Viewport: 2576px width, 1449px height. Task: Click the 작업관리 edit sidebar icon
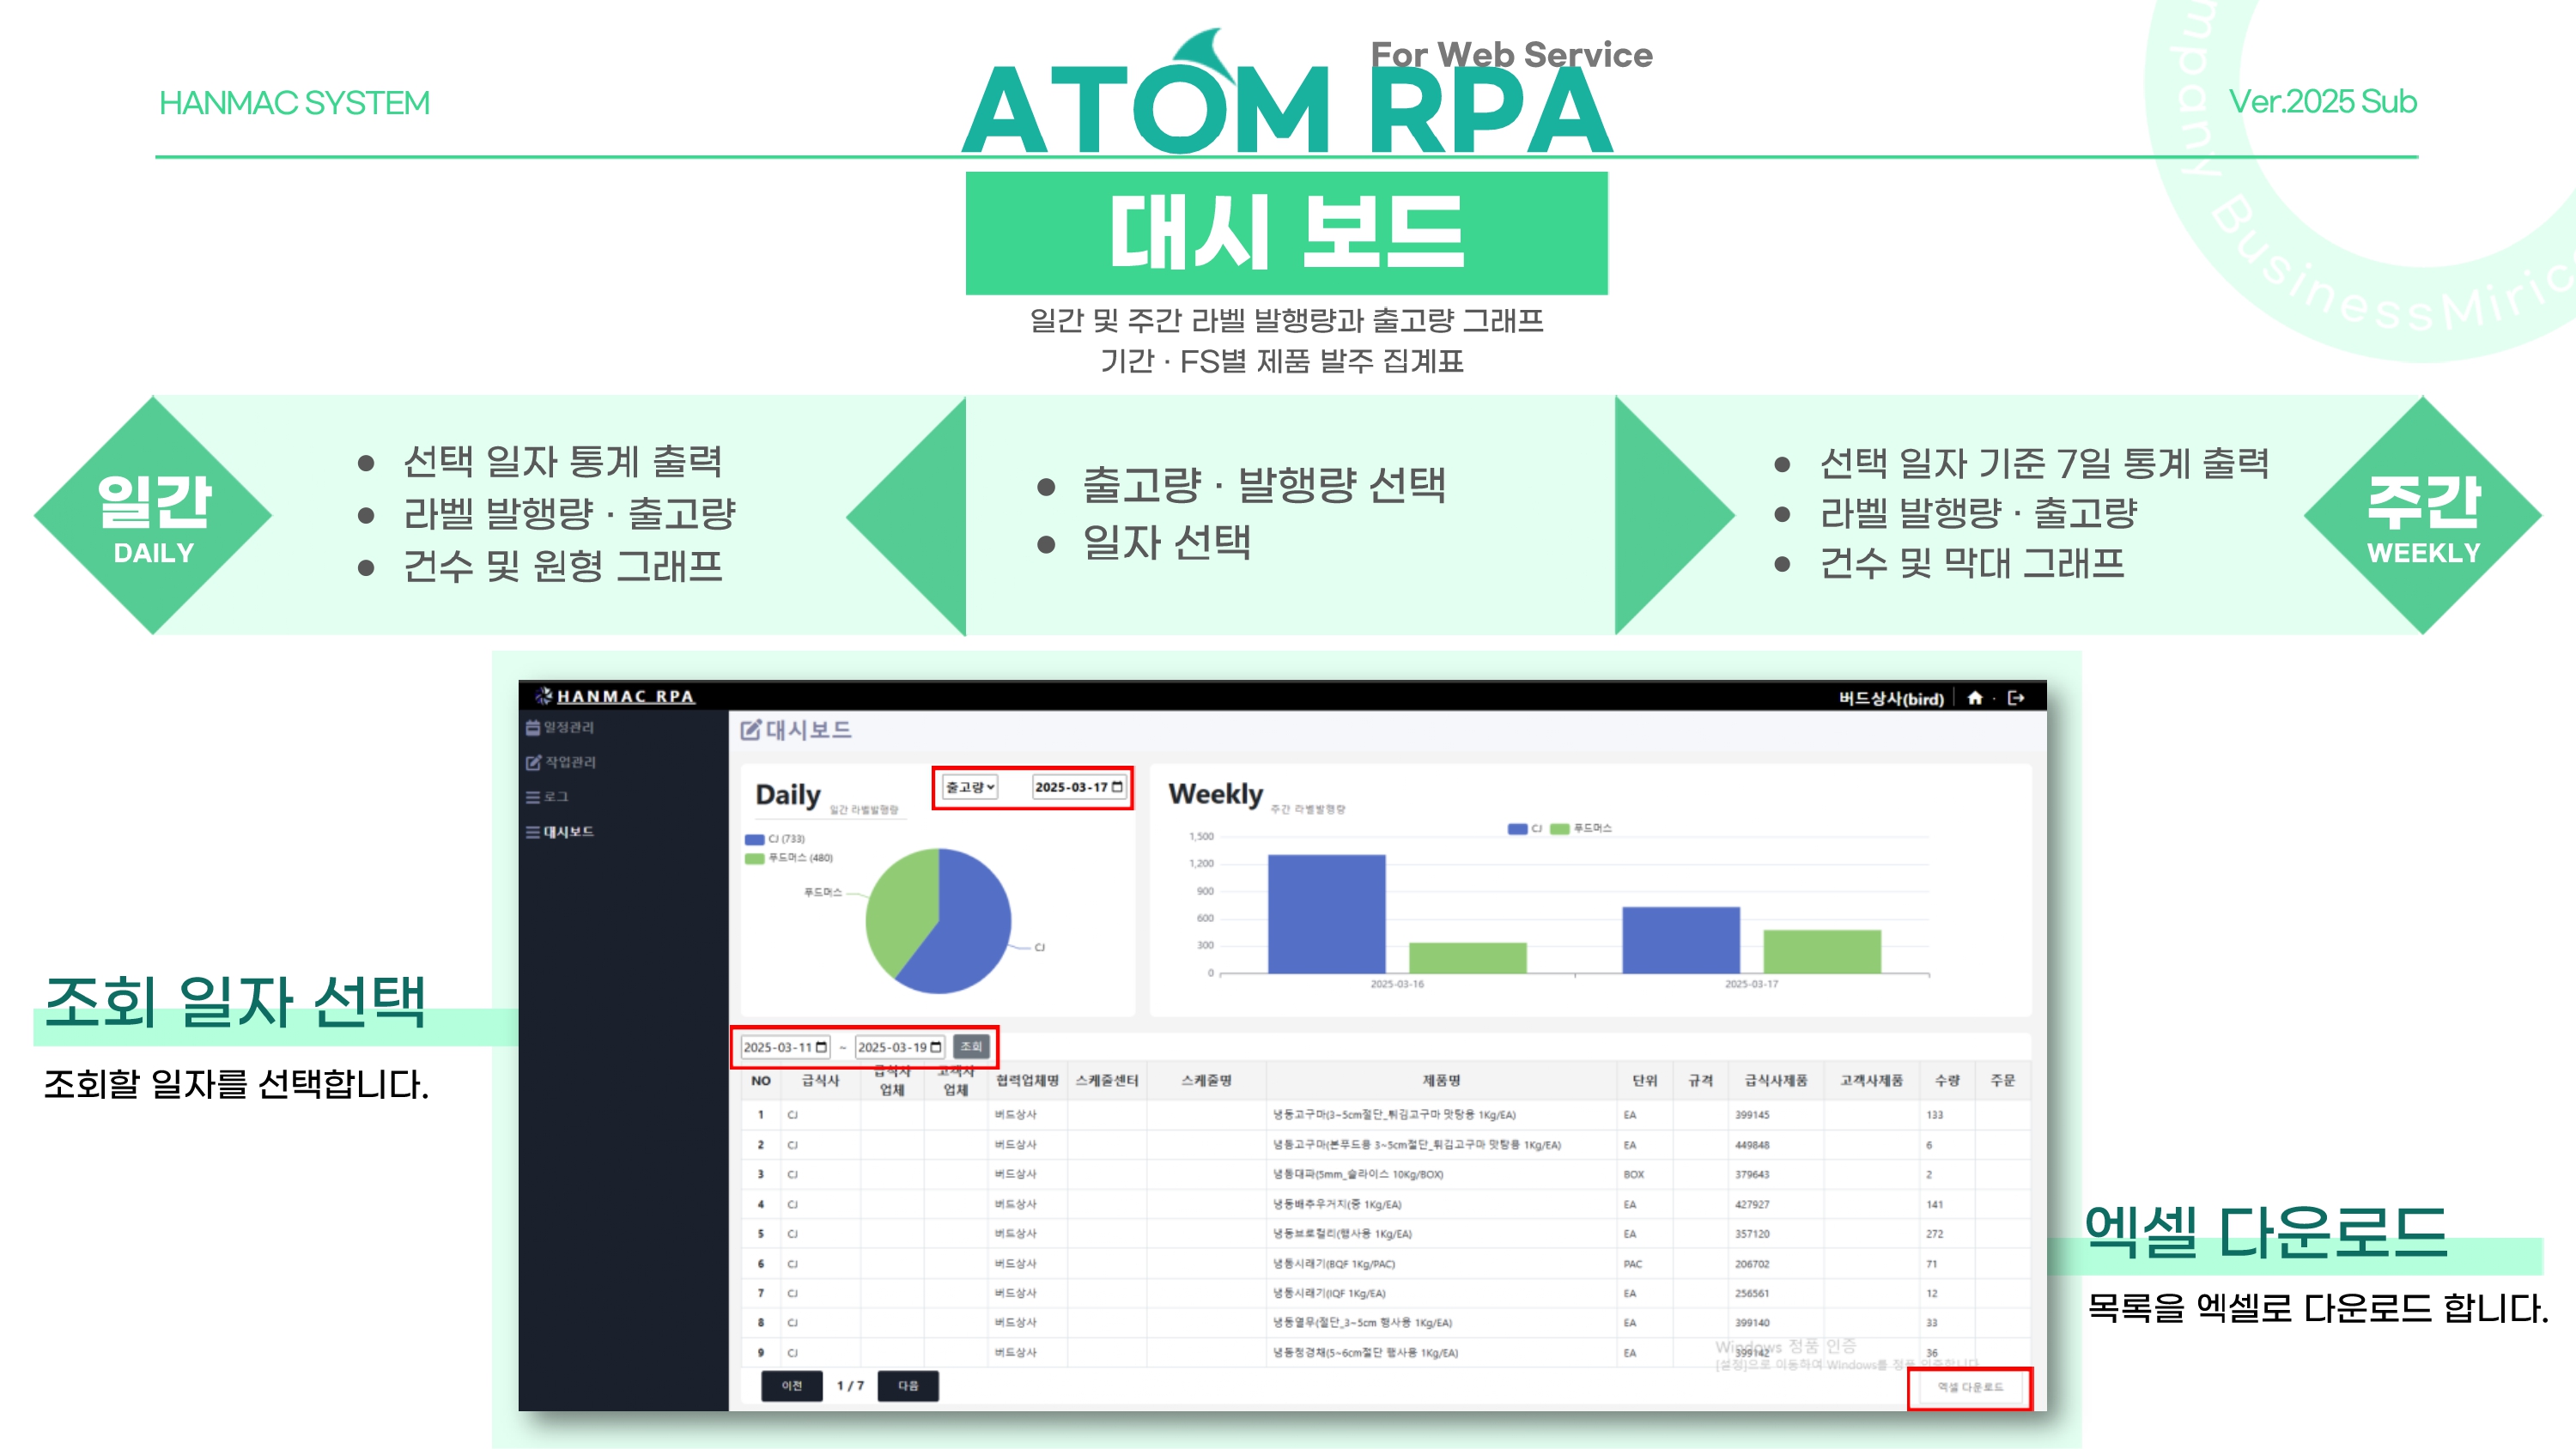click(x=533, y=762)
